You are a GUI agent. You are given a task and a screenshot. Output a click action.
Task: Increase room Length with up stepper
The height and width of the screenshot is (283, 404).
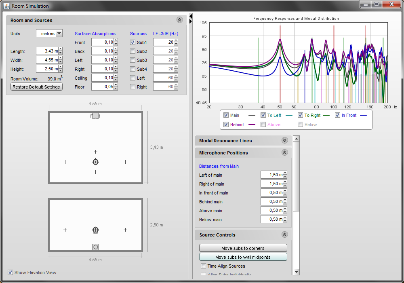click(x=60, y=49)
